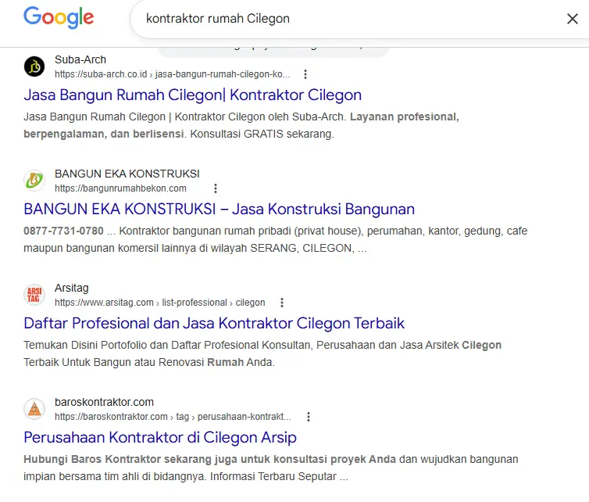This screenshot has width=589, height=502.
Task: Click the Bangun Eka Konstruksi favicon
Action: point(34,181)
